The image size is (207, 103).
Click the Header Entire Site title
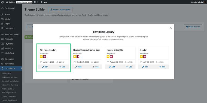pyautogui.click(x=115, y=50)
